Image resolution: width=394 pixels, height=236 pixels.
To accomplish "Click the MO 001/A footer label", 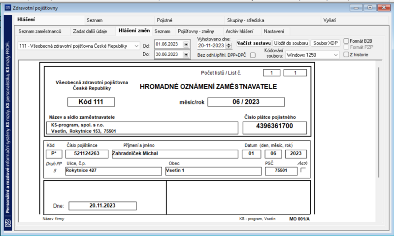I will click(299, 219).
